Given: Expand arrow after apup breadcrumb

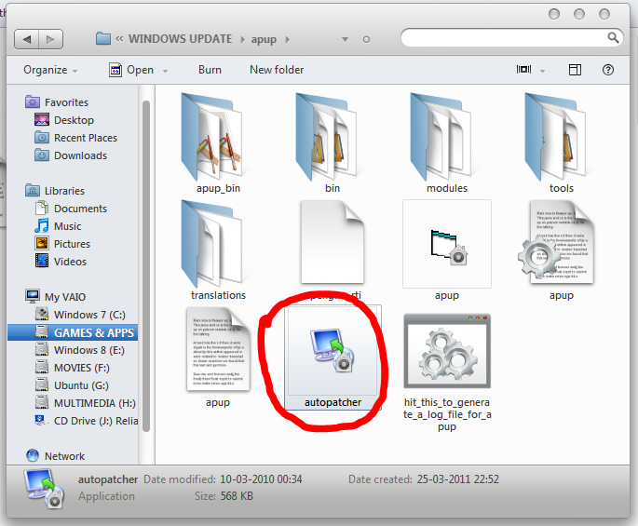Looking at the screenshot, I should pyautogui.click(x=287, y=39).
